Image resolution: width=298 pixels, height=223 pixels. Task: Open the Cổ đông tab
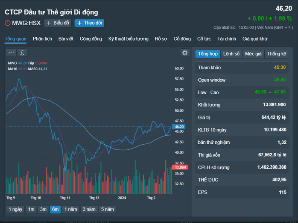click(182, 39)
